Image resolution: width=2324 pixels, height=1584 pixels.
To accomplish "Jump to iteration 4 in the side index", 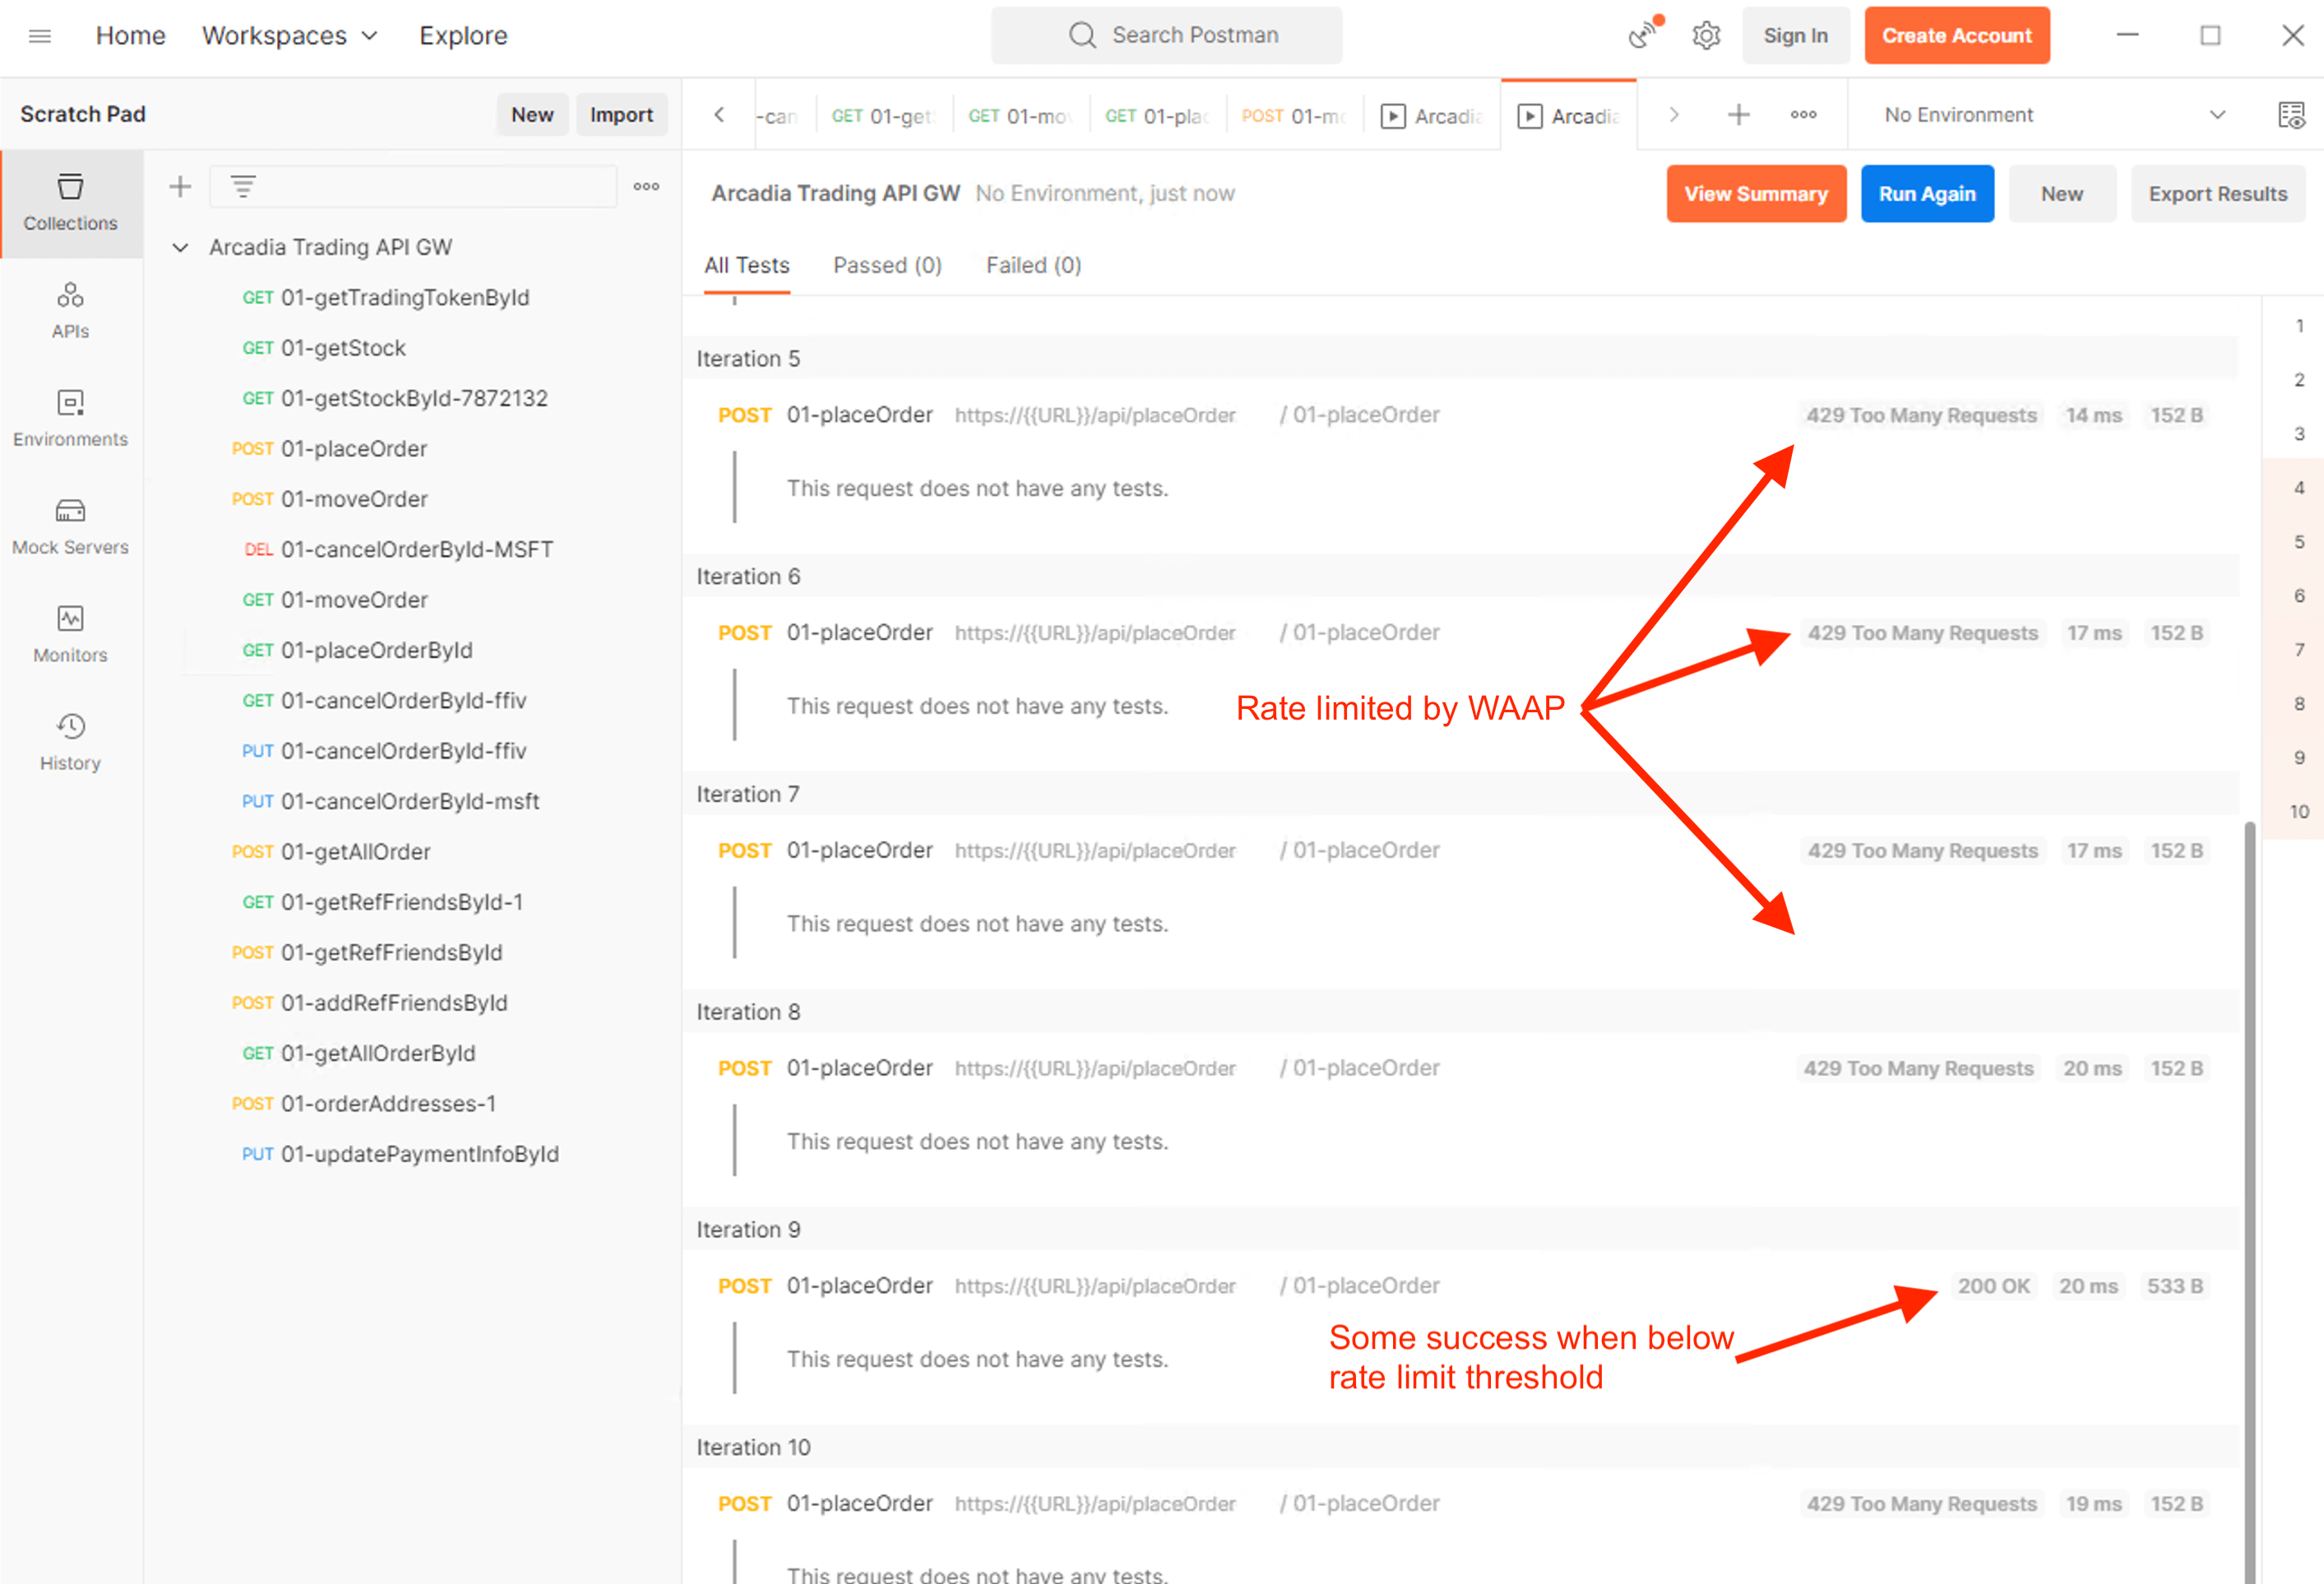I will (2299, 488).
